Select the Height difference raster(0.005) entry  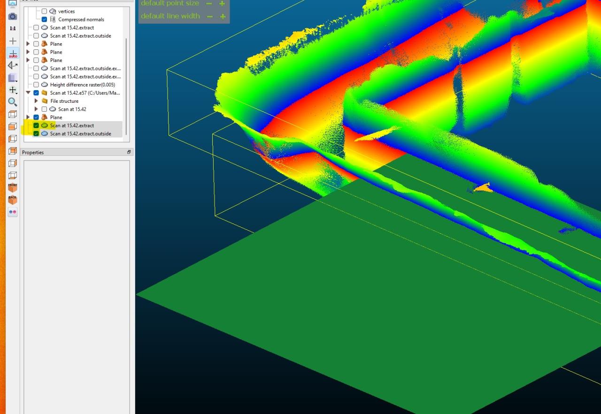coord(82,84)
